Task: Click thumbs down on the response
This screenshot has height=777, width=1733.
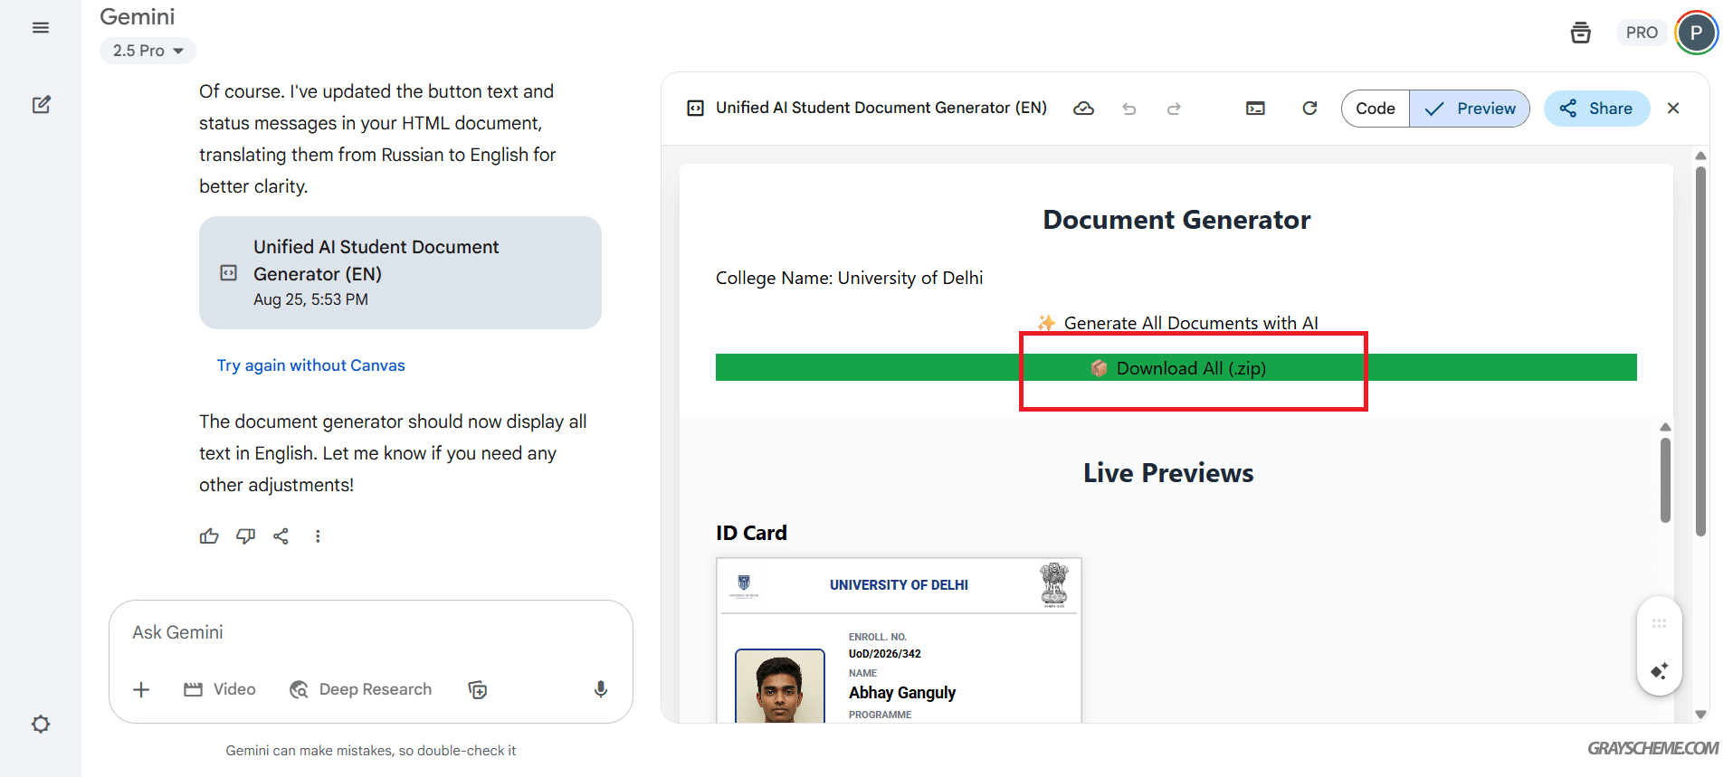Action: (x=245, y=536)
